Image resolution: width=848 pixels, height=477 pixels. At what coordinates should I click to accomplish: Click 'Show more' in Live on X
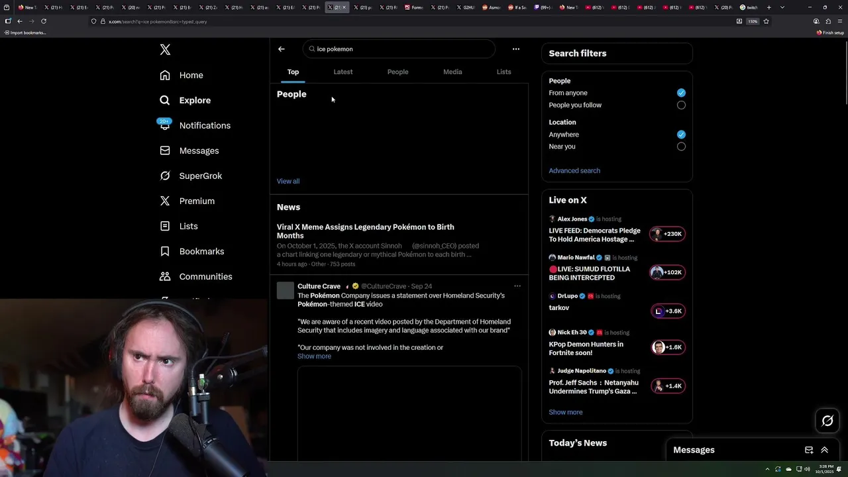[x=566, y=412]
